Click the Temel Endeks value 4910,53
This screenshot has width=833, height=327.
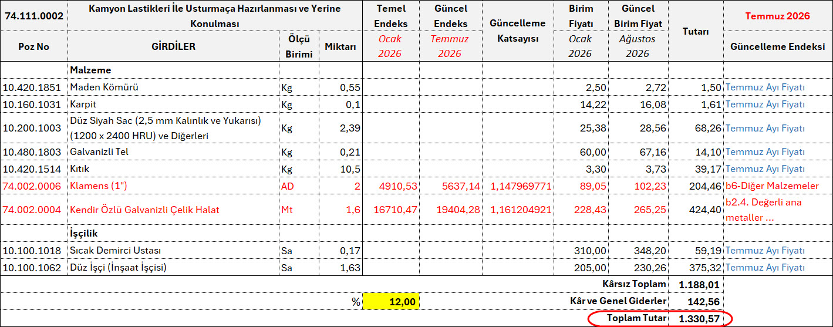tap(390, 186)
